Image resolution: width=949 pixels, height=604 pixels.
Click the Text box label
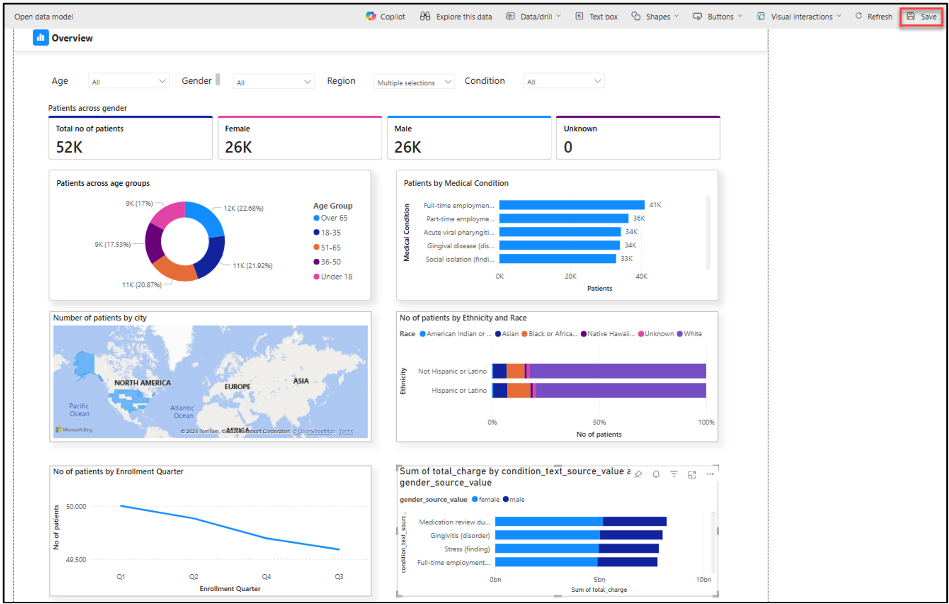point(603,16)
